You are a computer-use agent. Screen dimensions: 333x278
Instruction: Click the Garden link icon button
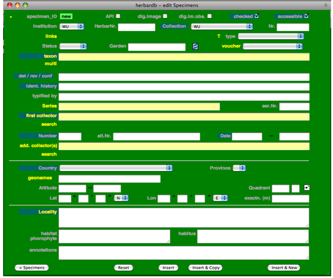[195, 46]
